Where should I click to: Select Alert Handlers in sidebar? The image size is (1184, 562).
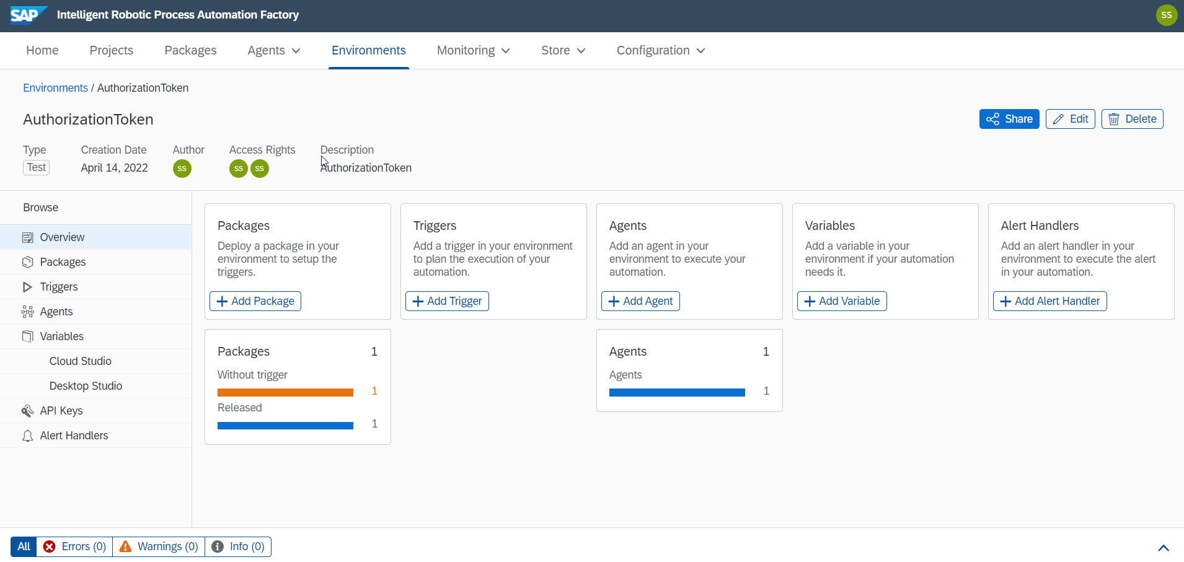click(95, 436)
